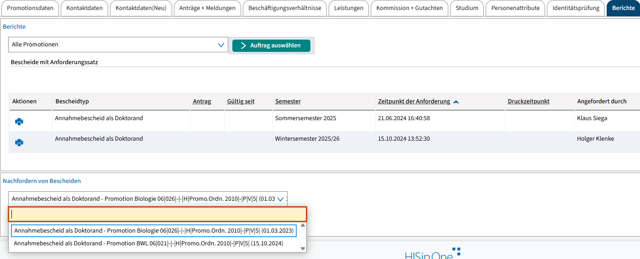Print the Sommersemester 2025 Annahmebescheid
This screenshot has height=259, width=640.
(19, 122)
